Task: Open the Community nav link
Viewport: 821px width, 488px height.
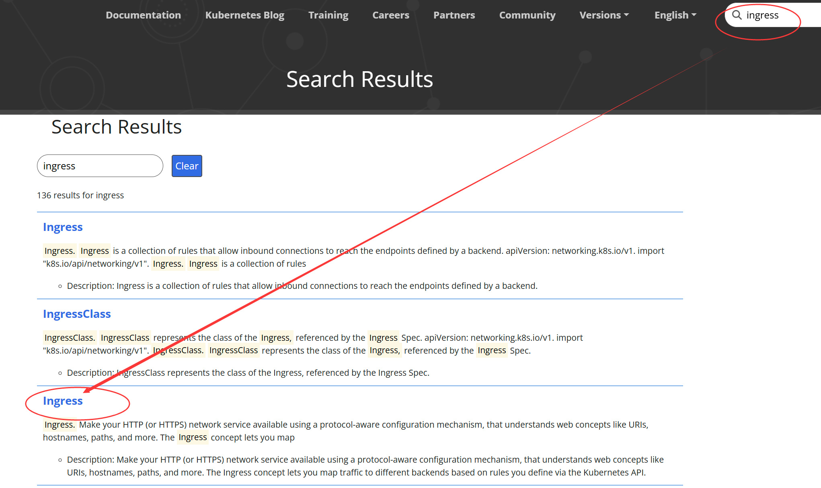Action: click(x=527, y=15)
